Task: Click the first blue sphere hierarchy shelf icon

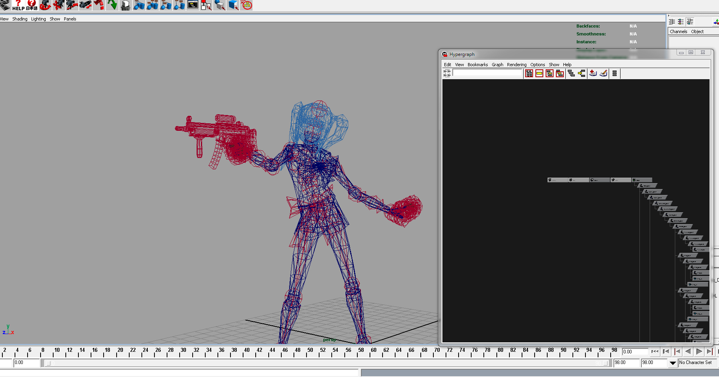Action: pyautogui.click(x=139, y=5)
